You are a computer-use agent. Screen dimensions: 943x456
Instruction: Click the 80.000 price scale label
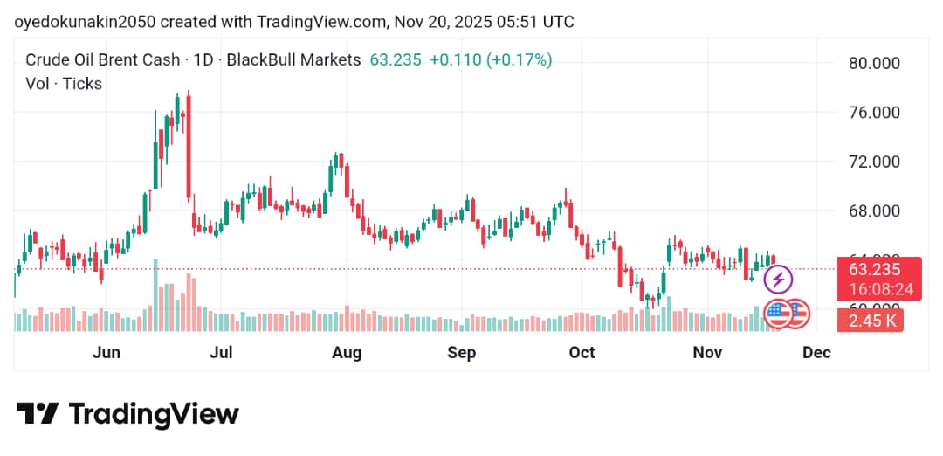(872, 64)
